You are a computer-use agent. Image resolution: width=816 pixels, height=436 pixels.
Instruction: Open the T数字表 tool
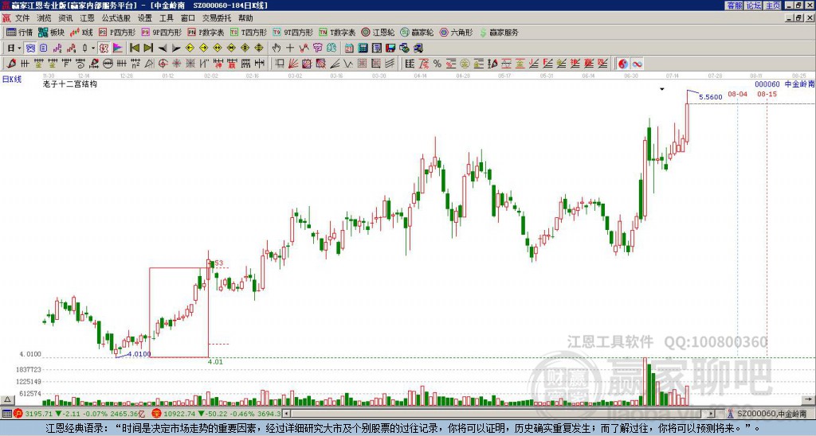coord(337,32)
